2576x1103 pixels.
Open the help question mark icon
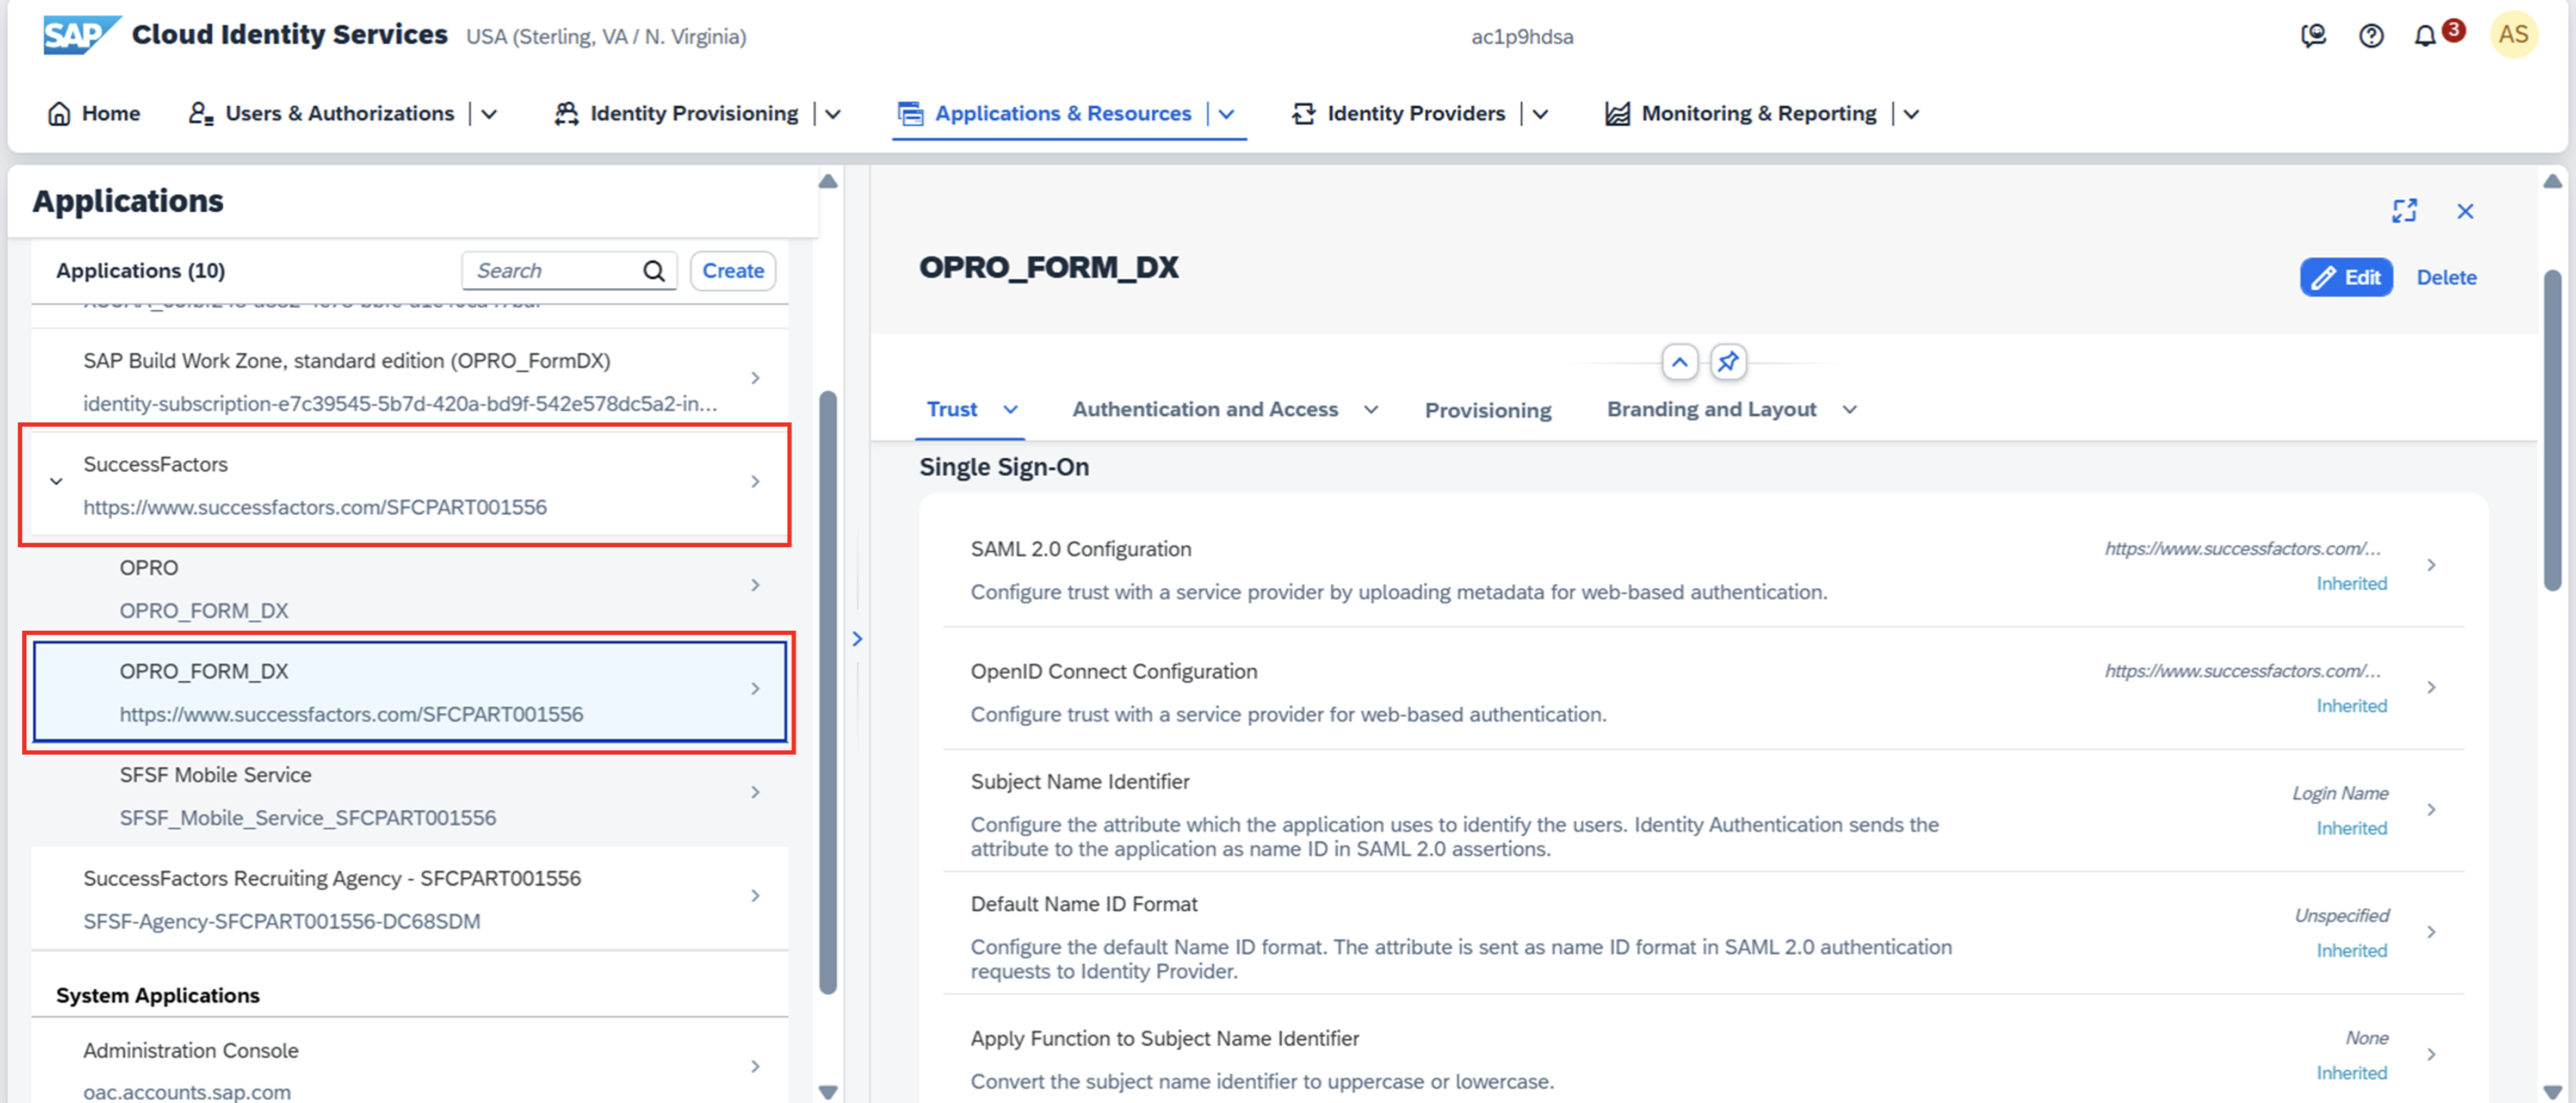2371,36
